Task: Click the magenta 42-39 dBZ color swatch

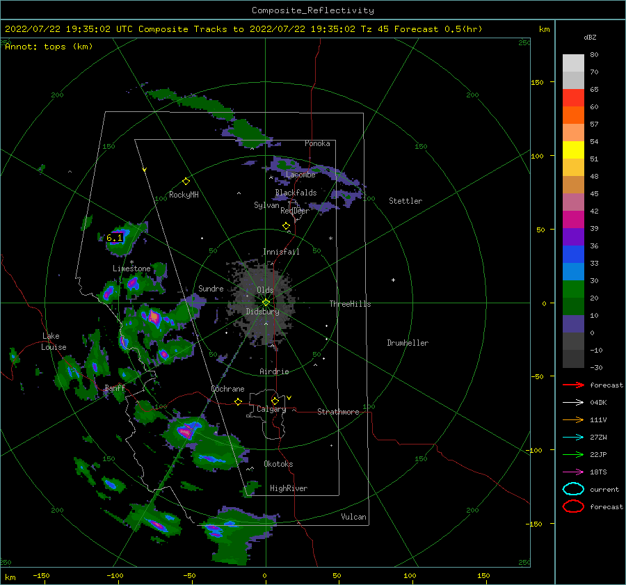Action: [573, 220]
